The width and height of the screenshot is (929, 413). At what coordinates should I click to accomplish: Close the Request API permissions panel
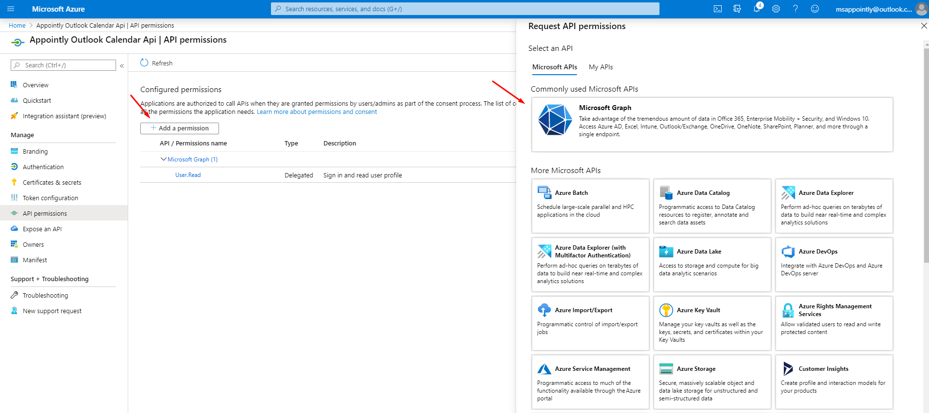(x=924, y=26)
